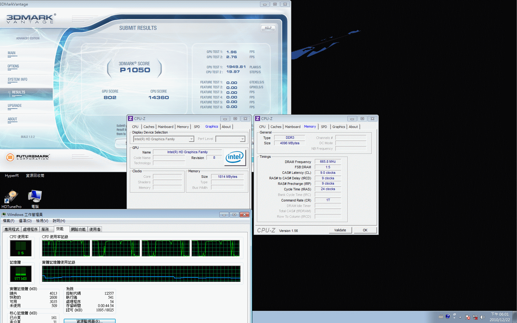The width and height of the screenshot is (517, 323).
Task: Open SYSTEM INFO in 3DMark Vantage
Action: coord(18,79)
